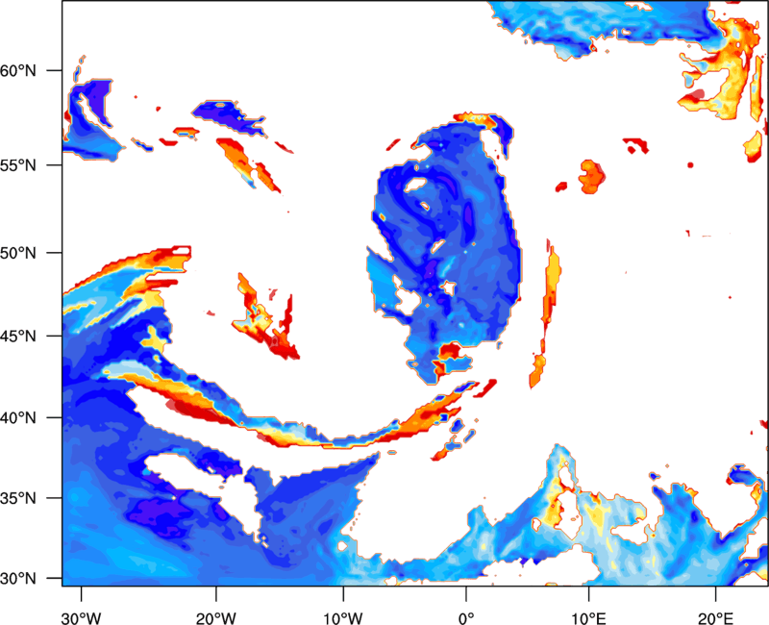Click the 55°N latitude label

click(18, 164)
